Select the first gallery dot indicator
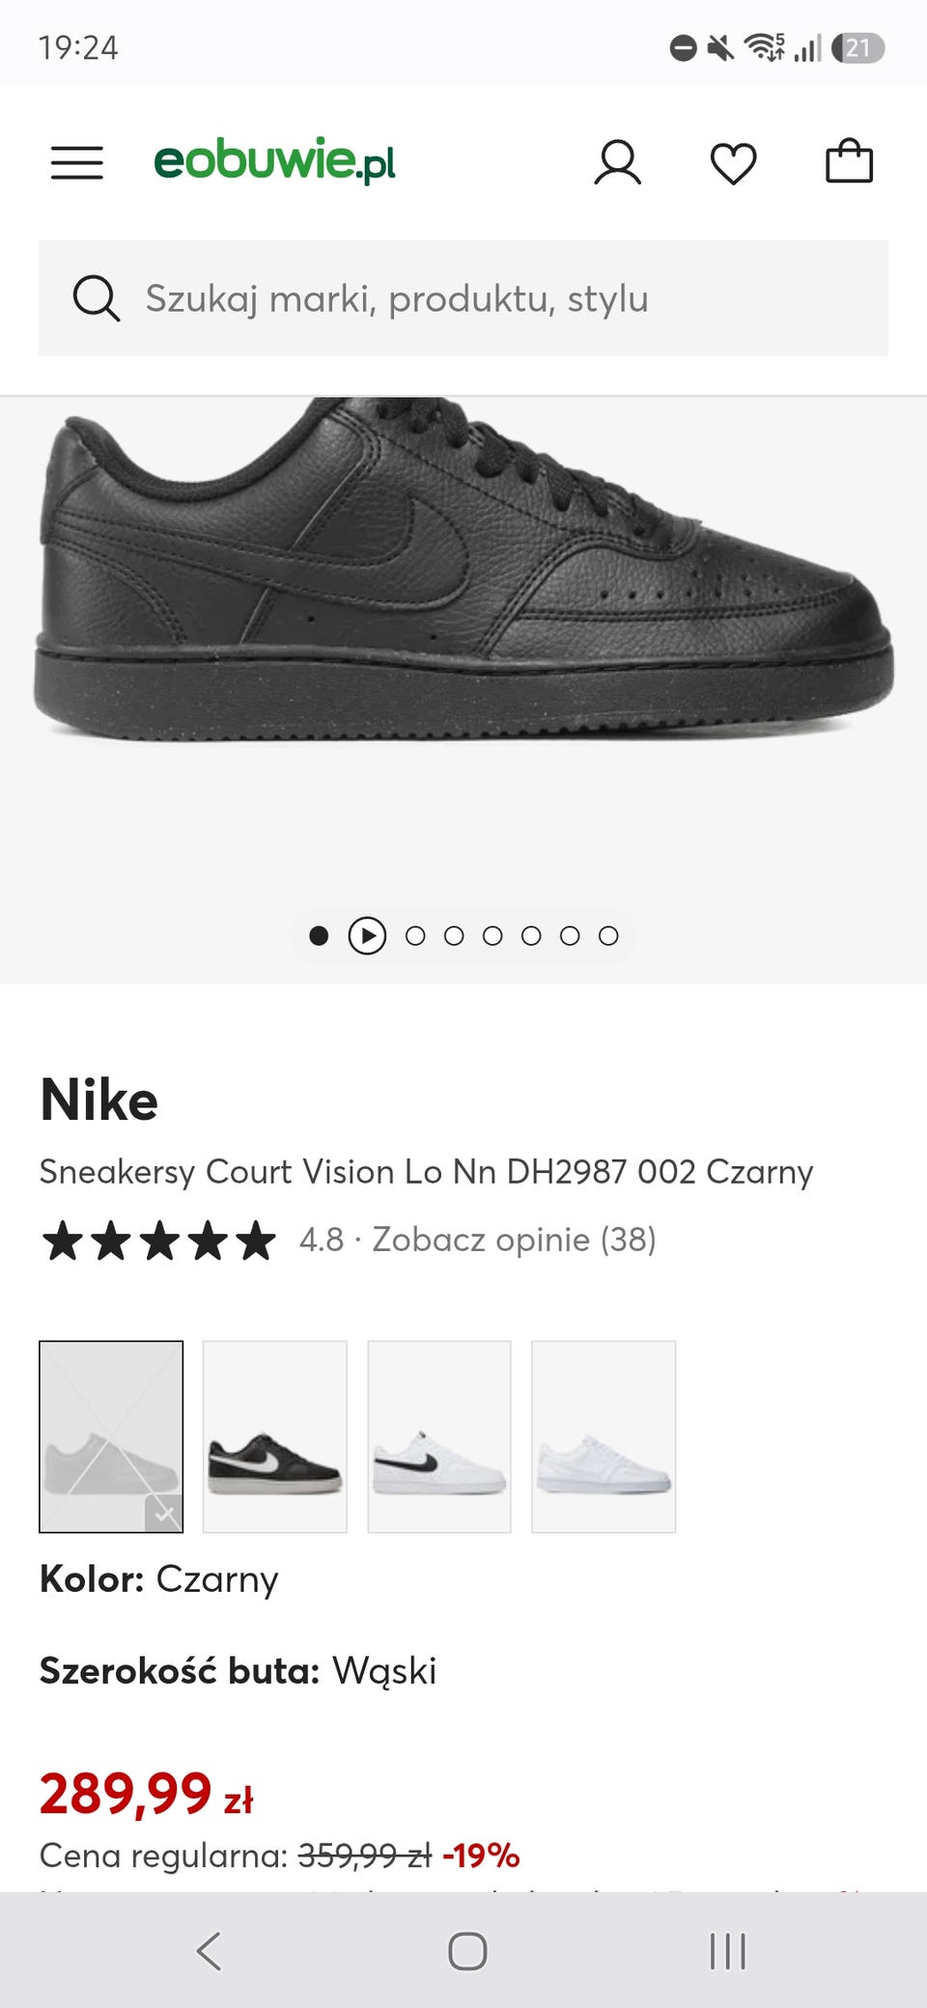This screenshot has height=2008, width=927. (x=319, y=935)
